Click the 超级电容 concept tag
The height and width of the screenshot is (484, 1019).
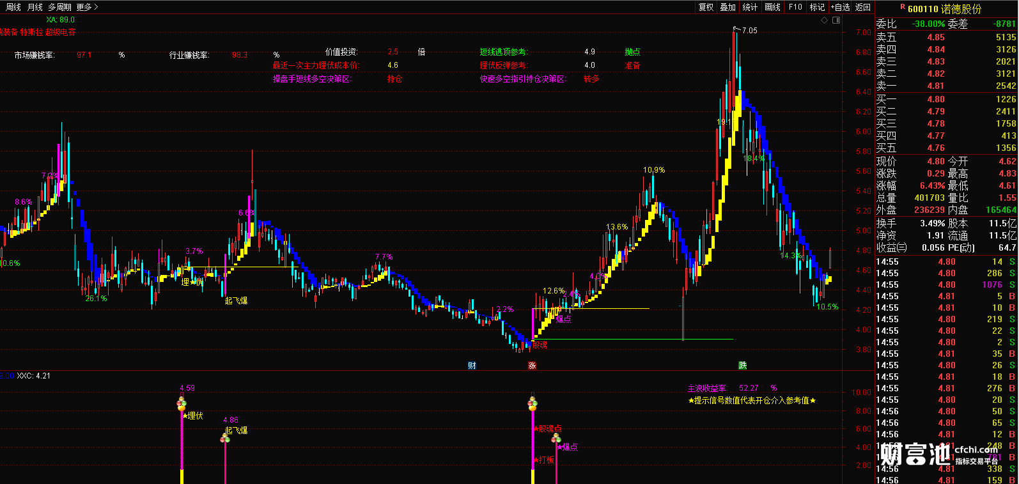click(x=60, y=32)
